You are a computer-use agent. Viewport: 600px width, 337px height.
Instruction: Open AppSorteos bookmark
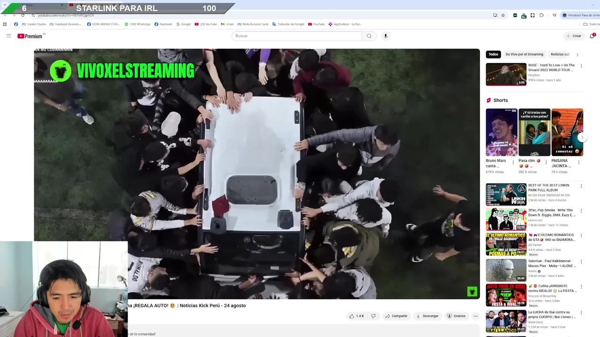[345, 24]
